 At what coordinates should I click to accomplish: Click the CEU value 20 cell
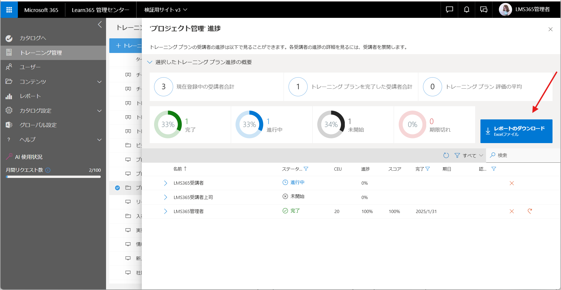tap(337, 211)
